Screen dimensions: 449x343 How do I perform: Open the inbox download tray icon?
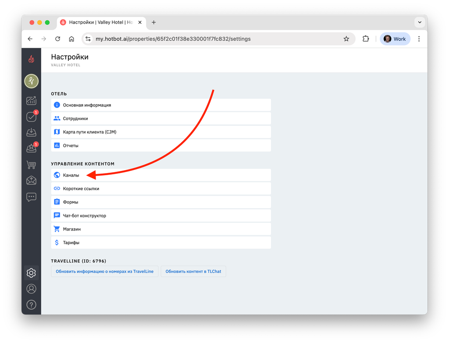click(31, 132)
